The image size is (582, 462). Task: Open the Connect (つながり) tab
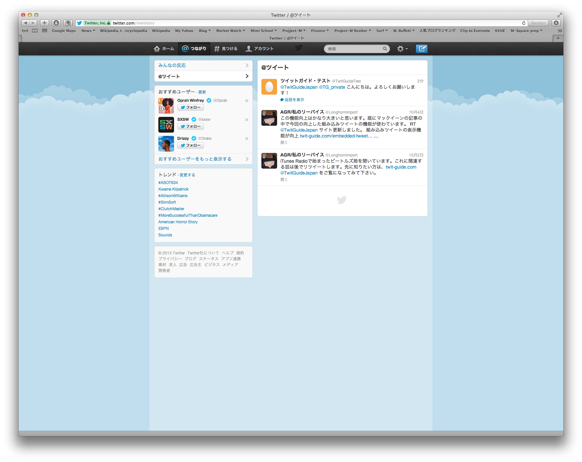[x=194, y=49]
